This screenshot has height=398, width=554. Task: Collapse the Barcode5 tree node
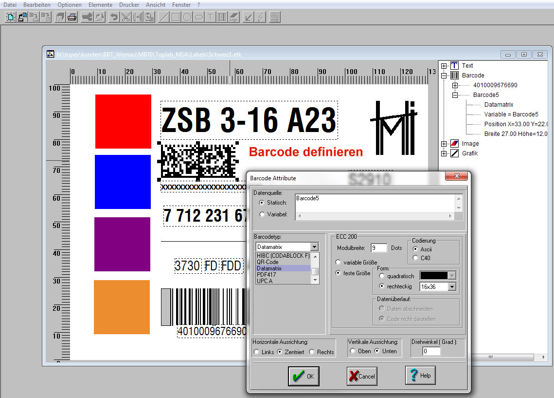[x=455, y=95]
